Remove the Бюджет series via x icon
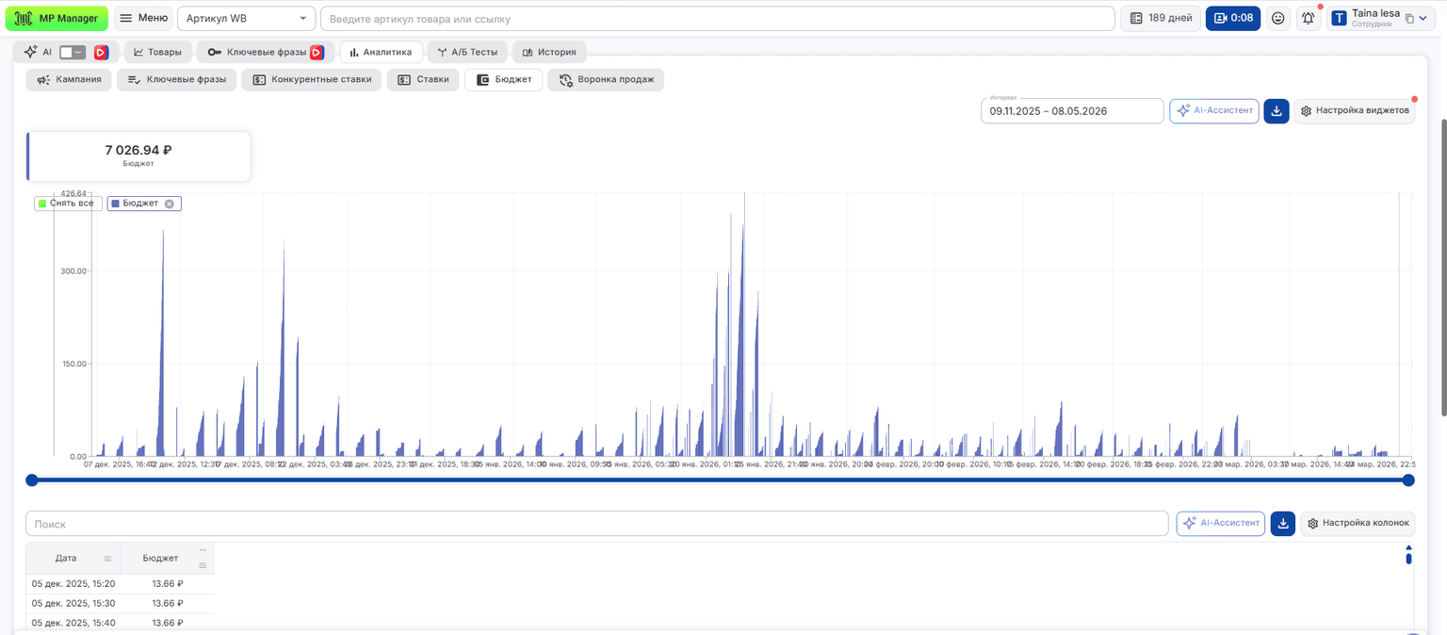Viewport: 1447px width, 635px height. [170, 204]
